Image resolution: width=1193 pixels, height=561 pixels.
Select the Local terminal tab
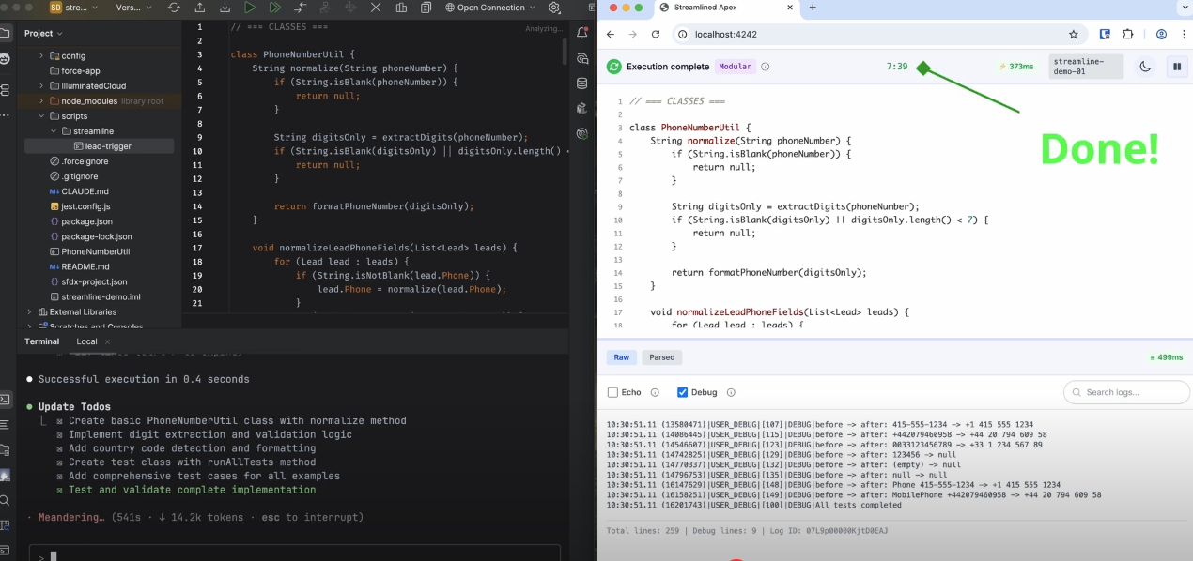tap(86, 341)
